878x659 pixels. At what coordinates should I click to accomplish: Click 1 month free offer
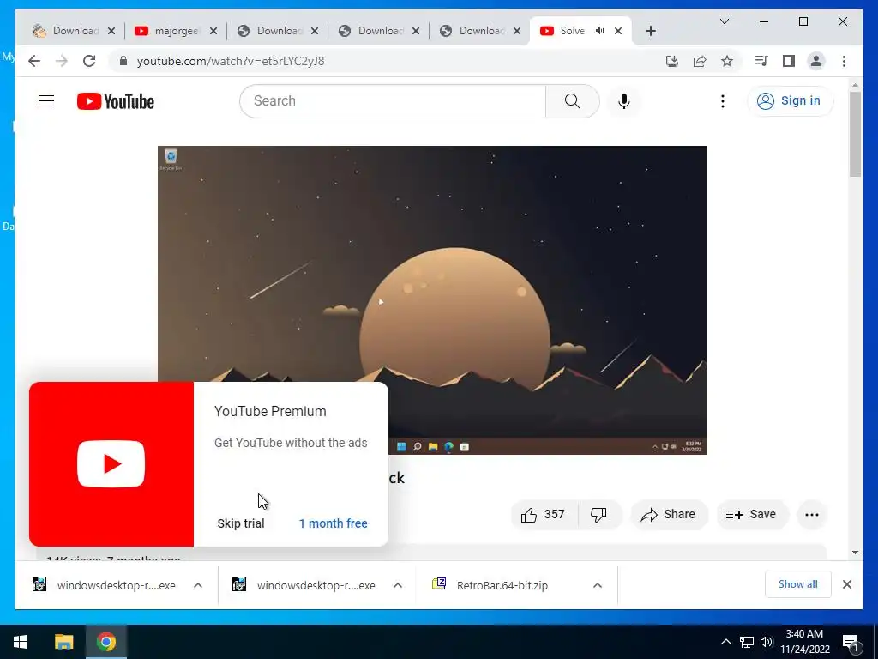[334, 523]
